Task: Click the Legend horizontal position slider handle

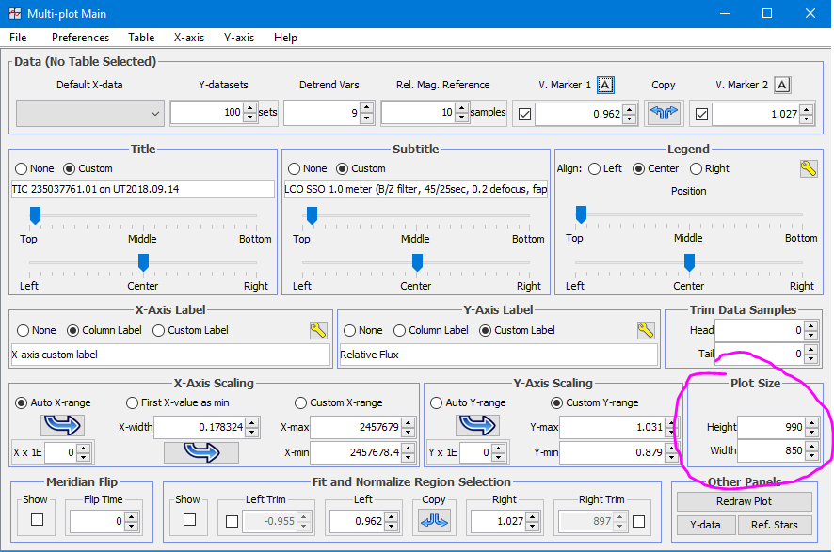Action: 689,261
